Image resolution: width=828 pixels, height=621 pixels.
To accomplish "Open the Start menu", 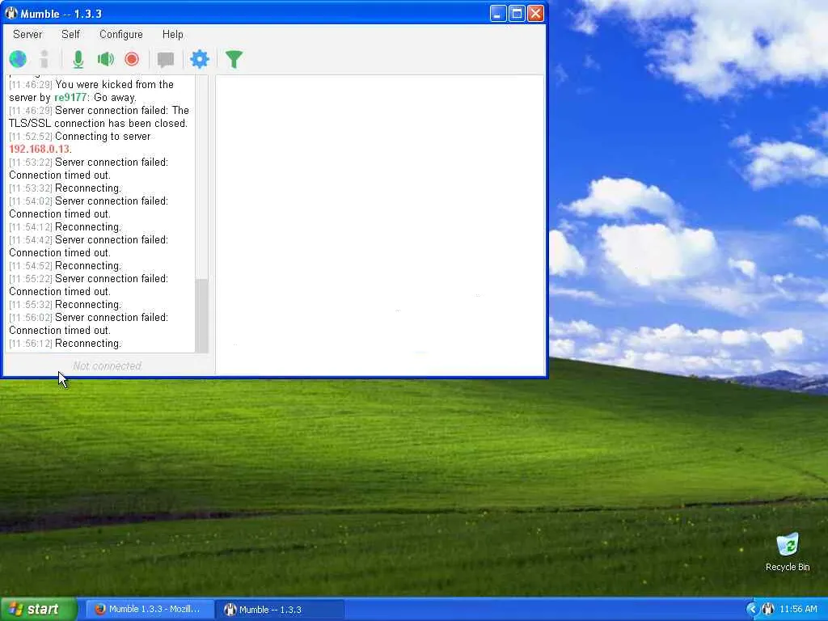I will [x=39, y=610].
